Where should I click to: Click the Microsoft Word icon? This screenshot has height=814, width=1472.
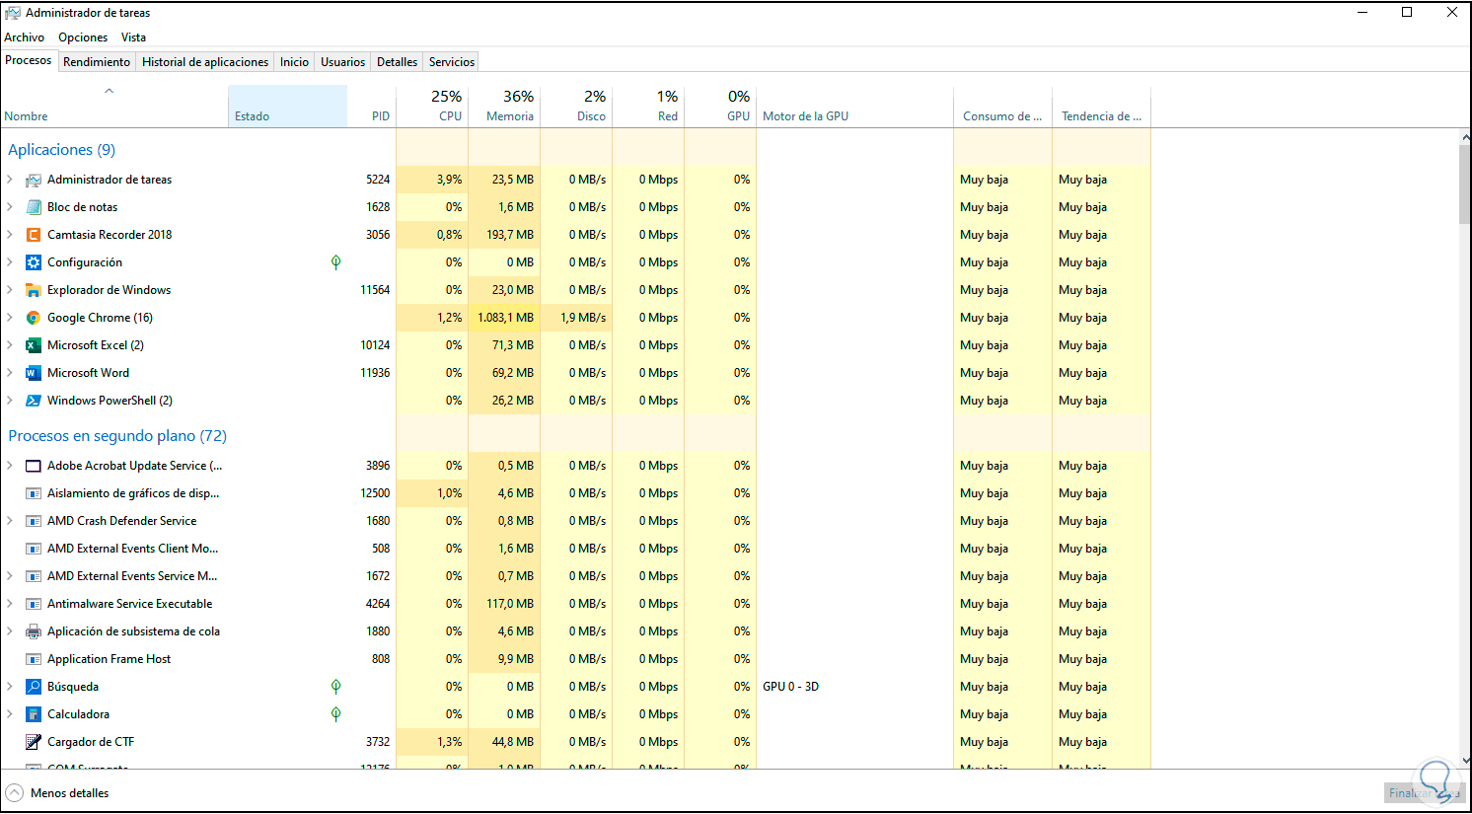(34, 373)
